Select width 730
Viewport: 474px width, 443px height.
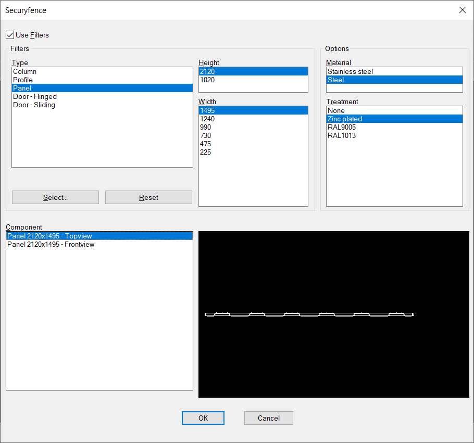click(x=253, y=135)
